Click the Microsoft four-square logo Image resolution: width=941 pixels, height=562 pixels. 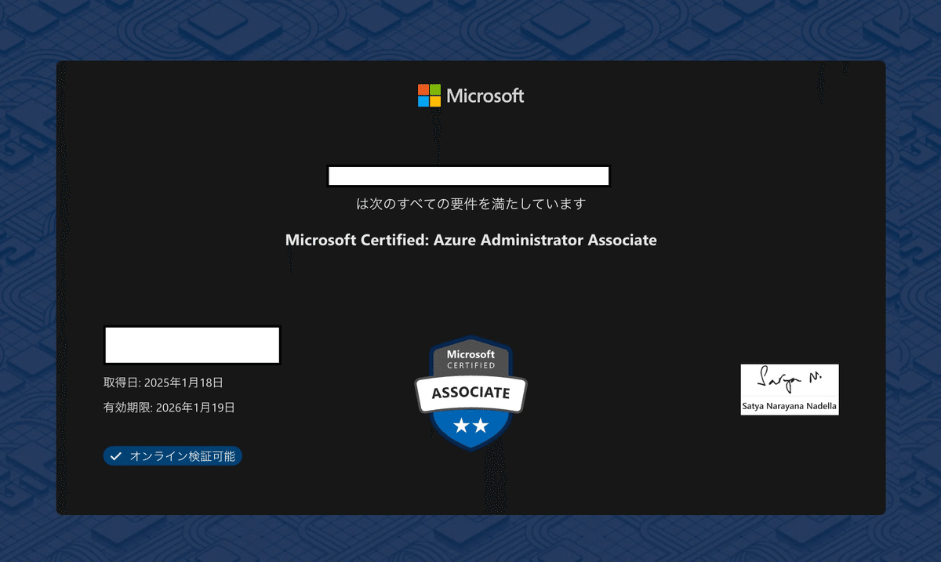pos(429,96)
